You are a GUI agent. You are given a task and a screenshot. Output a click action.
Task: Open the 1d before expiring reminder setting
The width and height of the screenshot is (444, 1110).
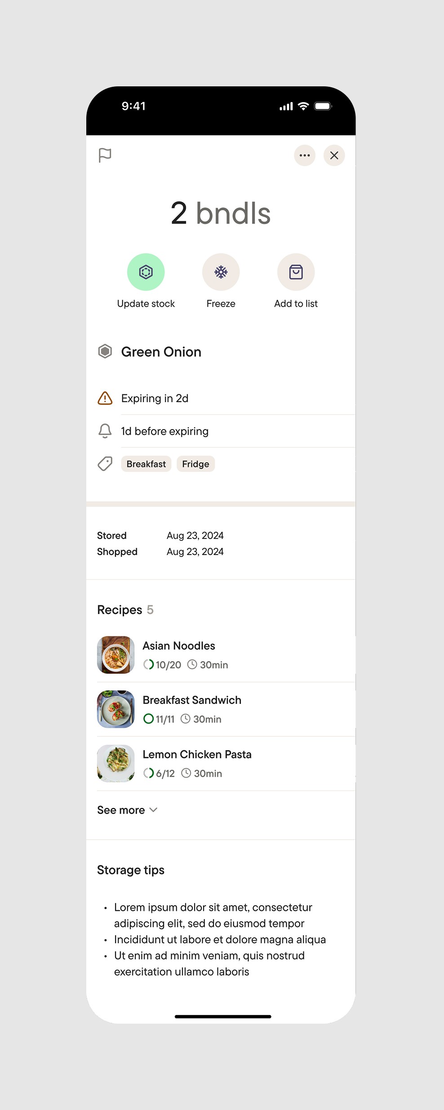(x=164, y=431)
